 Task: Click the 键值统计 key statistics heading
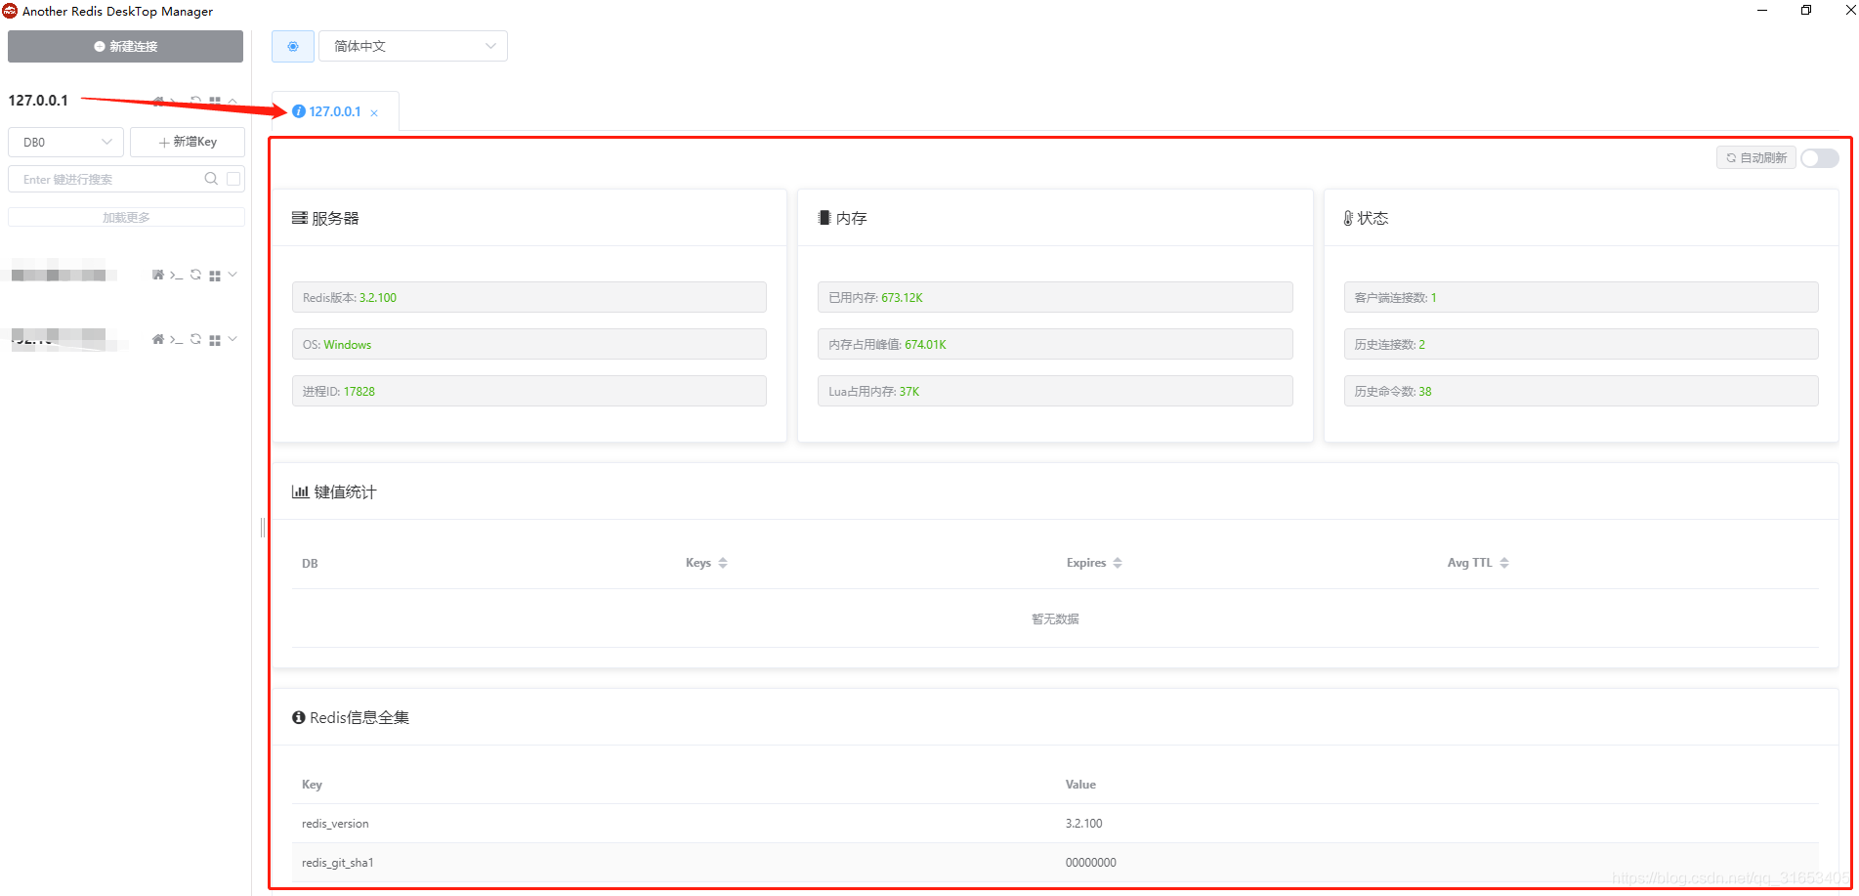(x=334, y=491)
